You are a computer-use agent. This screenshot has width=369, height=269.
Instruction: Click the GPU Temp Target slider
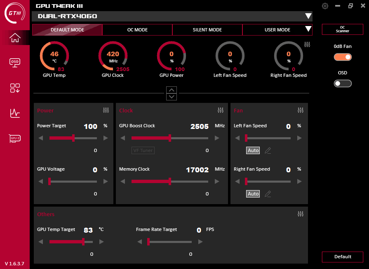71,242
